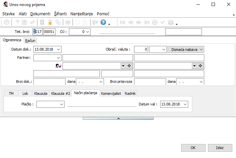Viewport: 236px width, 158px height.
Task: Click the exit door icon beside help
Action: pos(95,22)
